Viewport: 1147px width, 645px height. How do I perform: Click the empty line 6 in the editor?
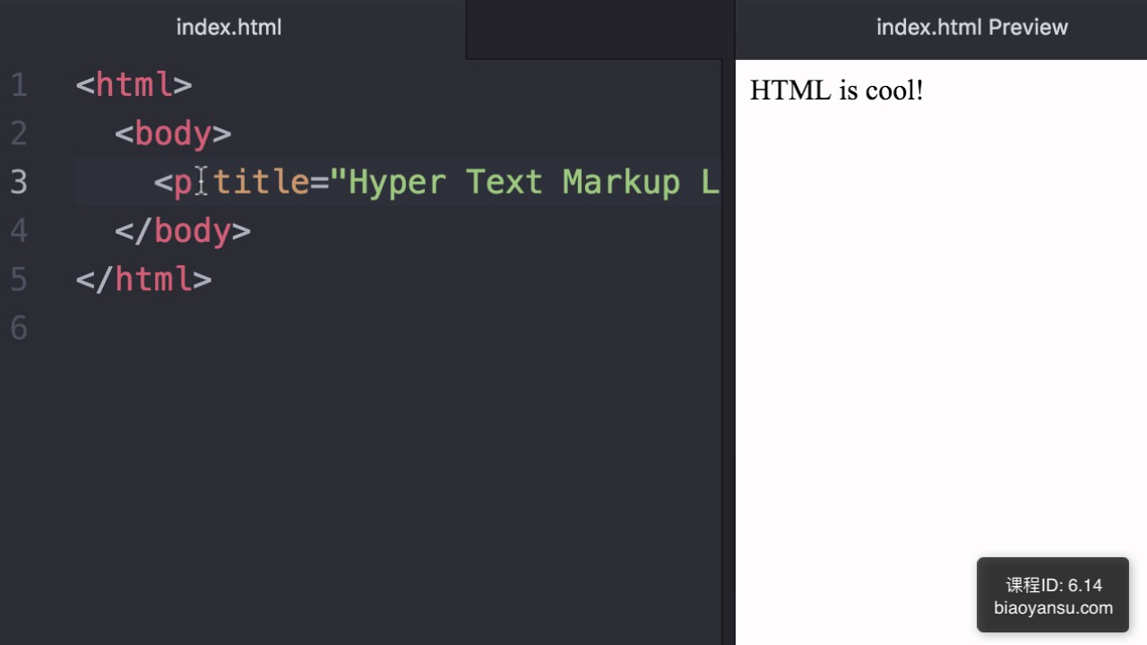pos(358,329)
